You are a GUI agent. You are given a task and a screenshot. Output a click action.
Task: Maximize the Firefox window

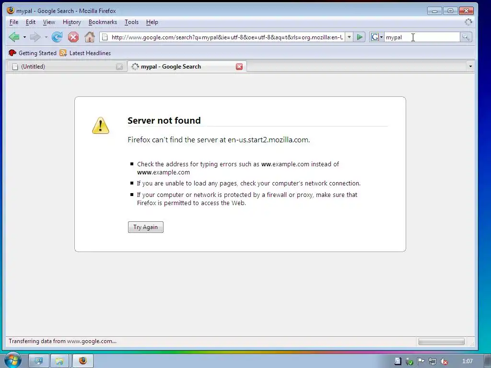[450, 11]
